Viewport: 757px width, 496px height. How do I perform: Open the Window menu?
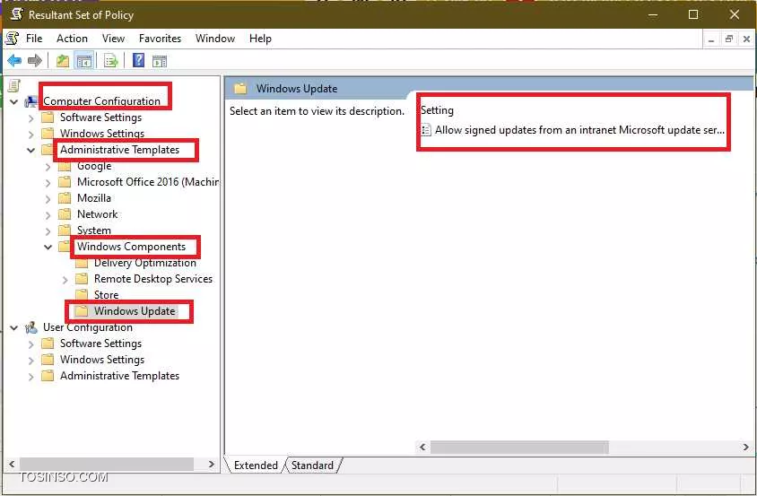click(215, 39)
